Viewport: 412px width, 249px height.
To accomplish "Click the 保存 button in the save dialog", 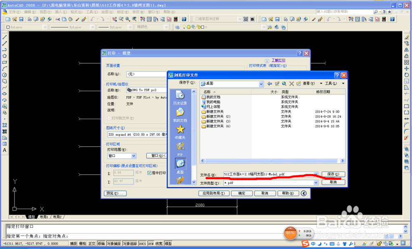I will (x=333, y=174).
